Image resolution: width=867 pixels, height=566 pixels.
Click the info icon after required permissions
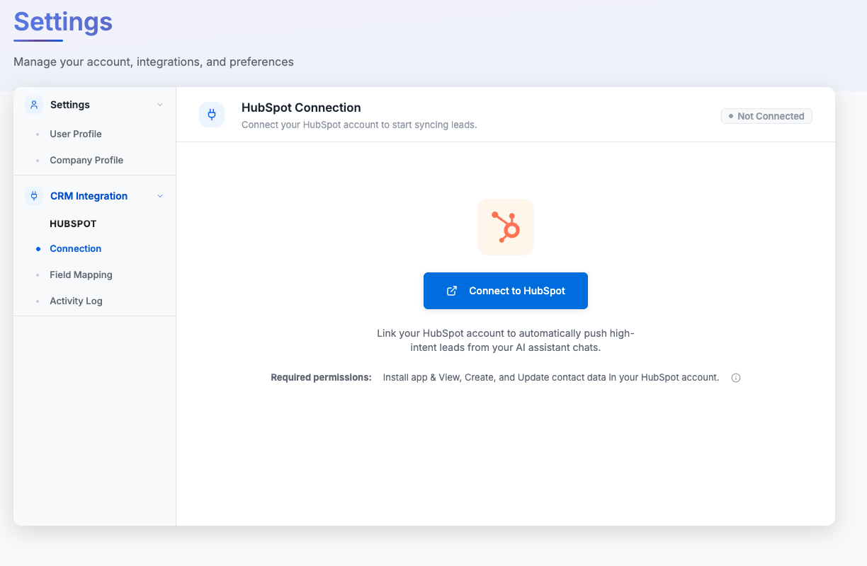pyautogui.click(x=736, y=378)
